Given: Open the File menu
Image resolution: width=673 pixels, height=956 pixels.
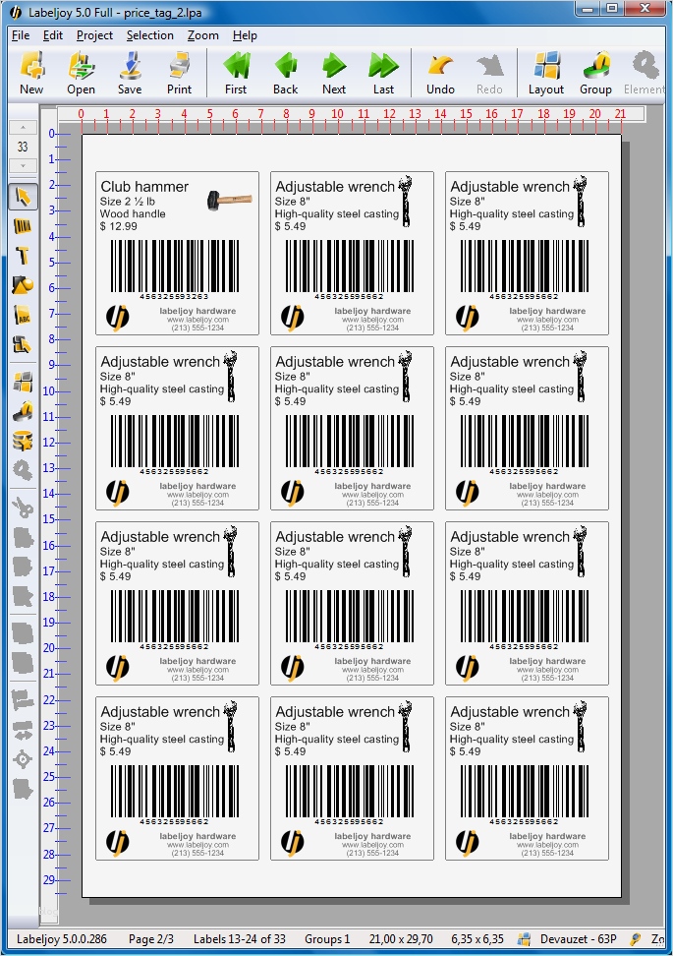Looking at the screenshot, I should 21,35.
